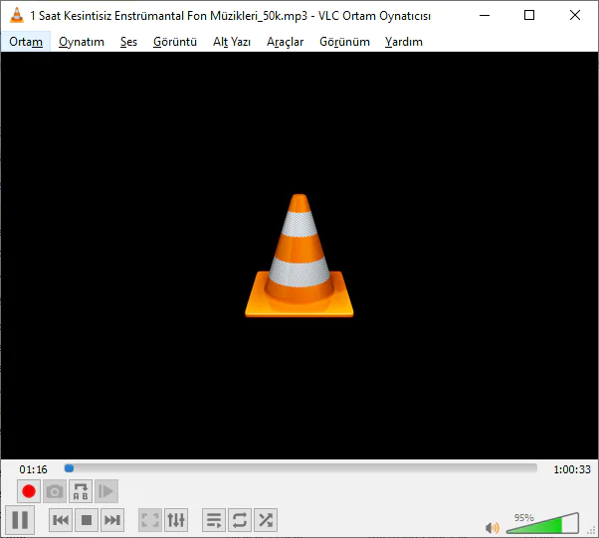Mute audio using the speaker icon

492,527
